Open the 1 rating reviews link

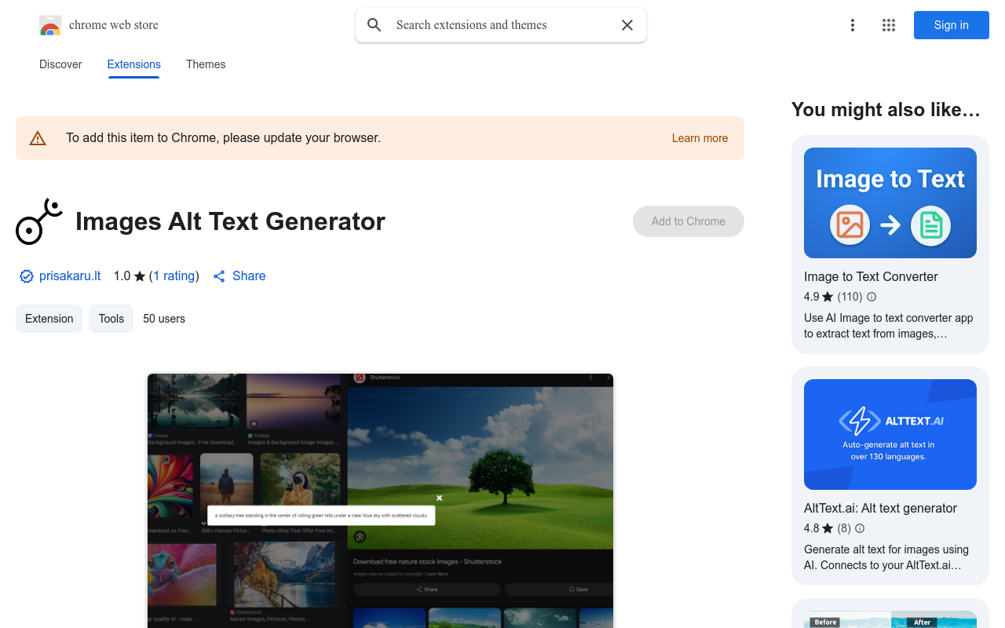(x=174, y=276)
